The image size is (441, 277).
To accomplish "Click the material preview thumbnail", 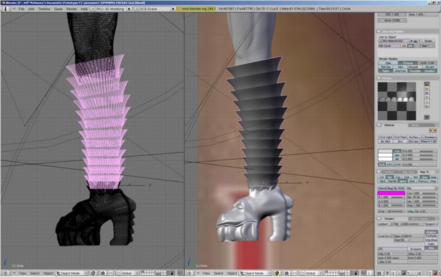I will pyautogui.click(x=397, y=101).
